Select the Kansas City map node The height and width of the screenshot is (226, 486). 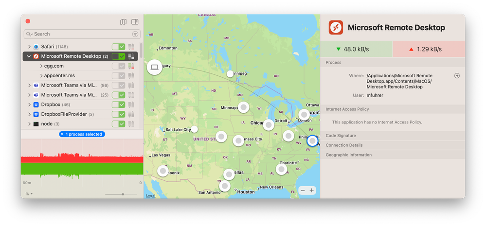pyautogui.click(x=238, y=140)
